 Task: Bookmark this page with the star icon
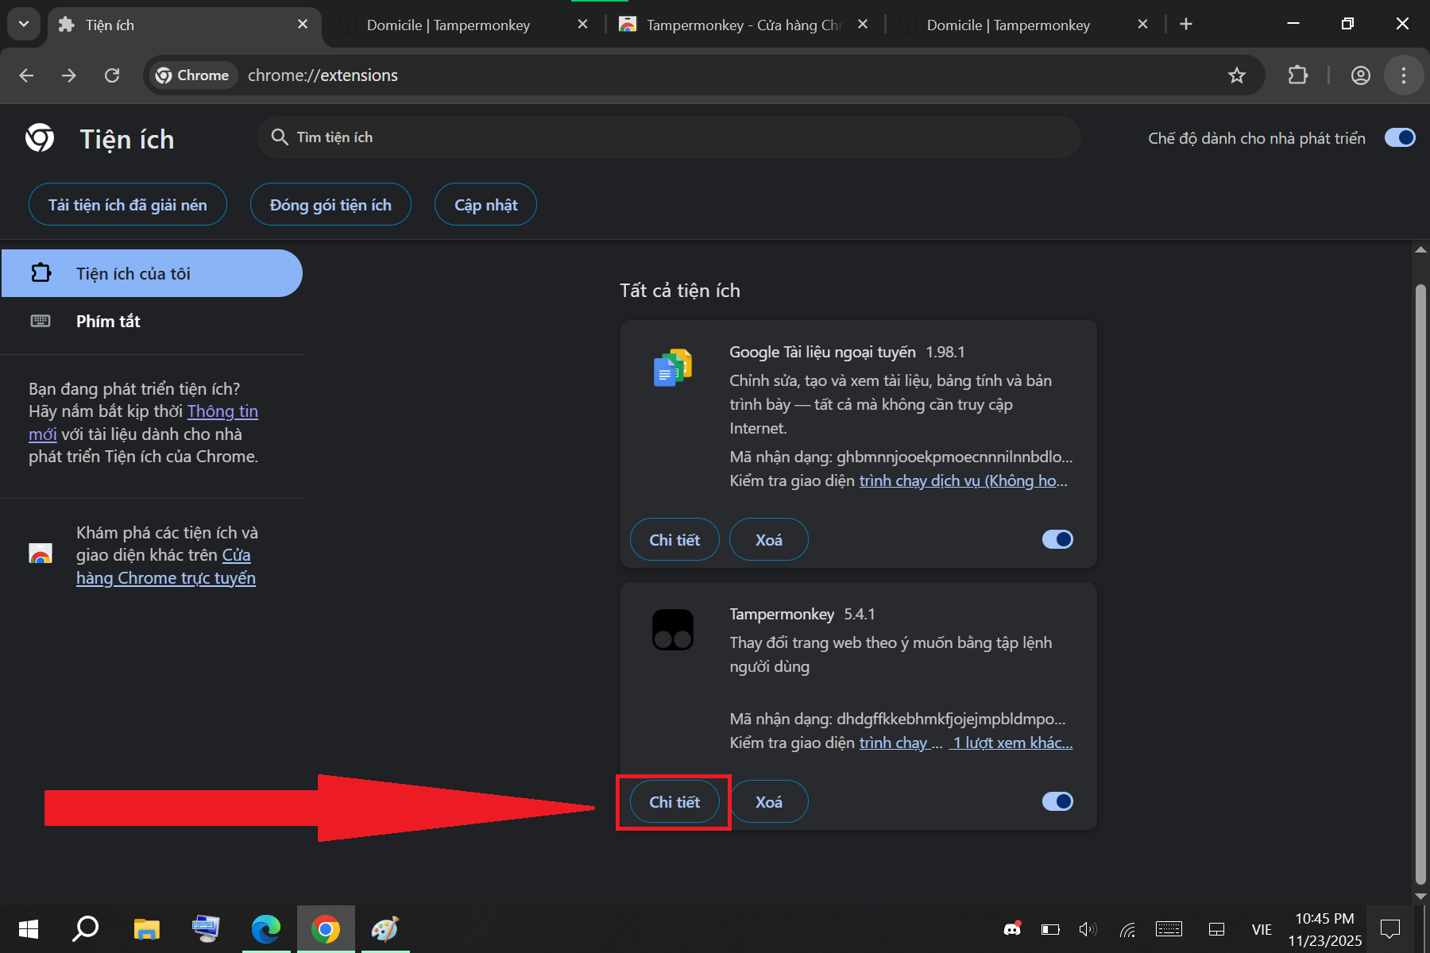pyautogui.click(x=1236, y=75)
